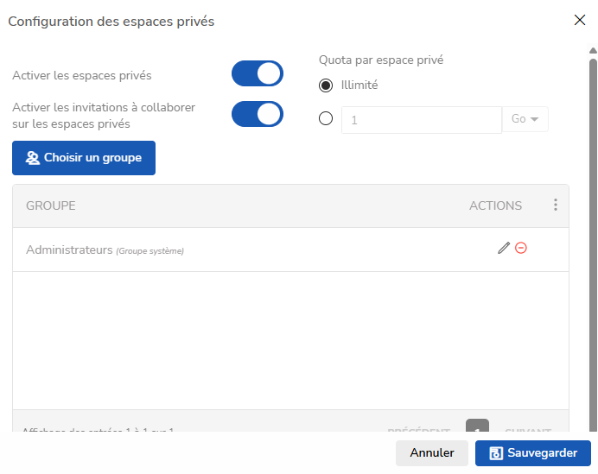The height and width of the screenshot is (474, 598).
Task: Toggle off Activer les espaces privés
Action: 258,73
